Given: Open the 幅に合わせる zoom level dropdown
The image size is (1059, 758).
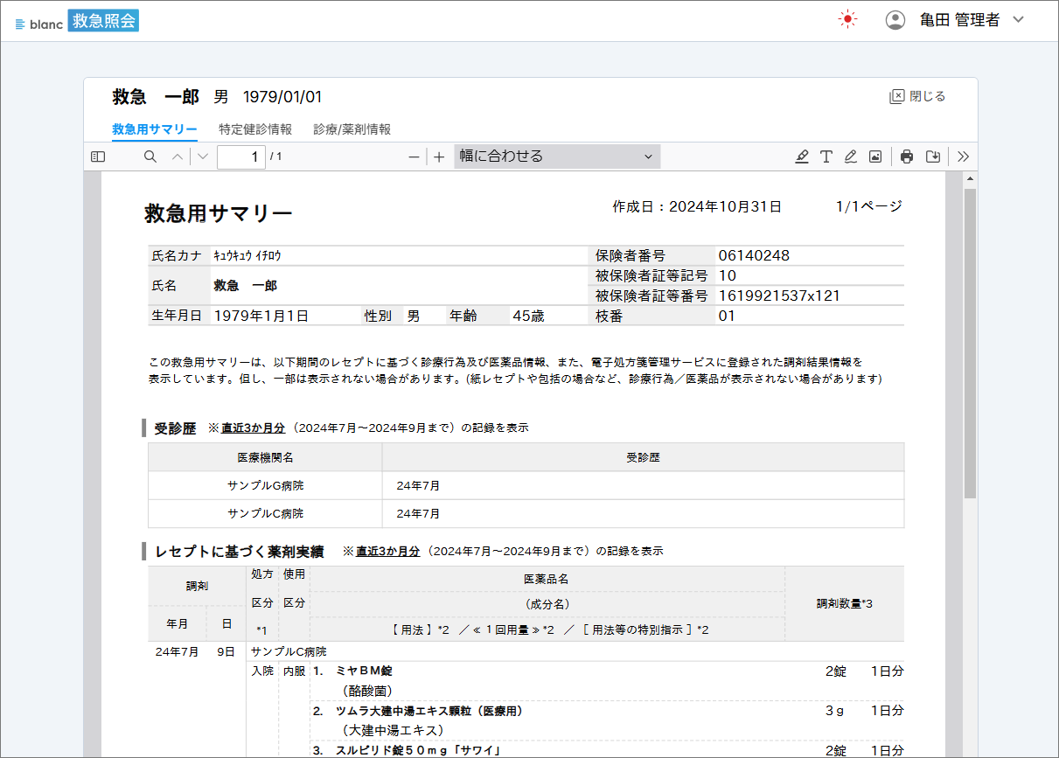Looking at the screenshot, I should (x=557, y=156).
